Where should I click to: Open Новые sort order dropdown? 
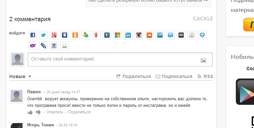(x=20, y=76)
